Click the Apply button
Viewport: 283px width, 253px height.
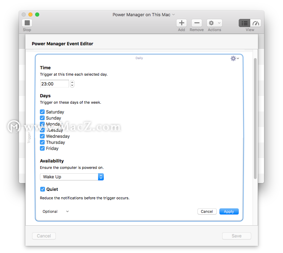point(229,211)
